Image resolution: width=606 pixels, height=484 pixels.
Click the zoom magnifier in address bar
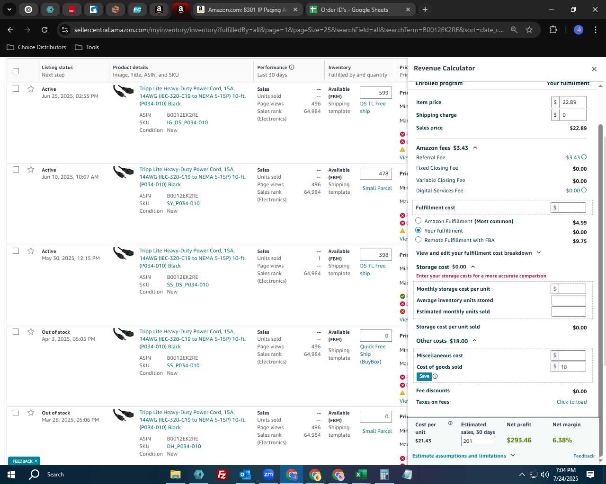click(x=514, y=30)
